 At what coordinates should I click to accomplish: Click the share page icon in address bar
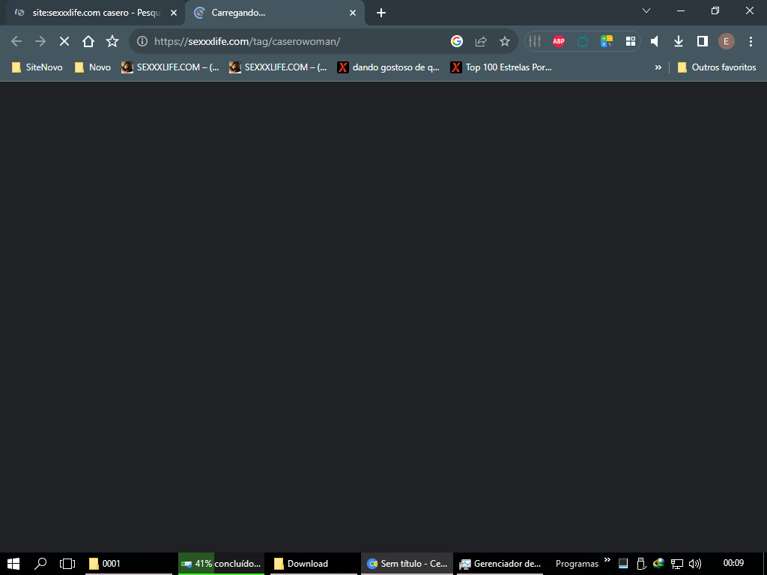[x=481, y=42]
